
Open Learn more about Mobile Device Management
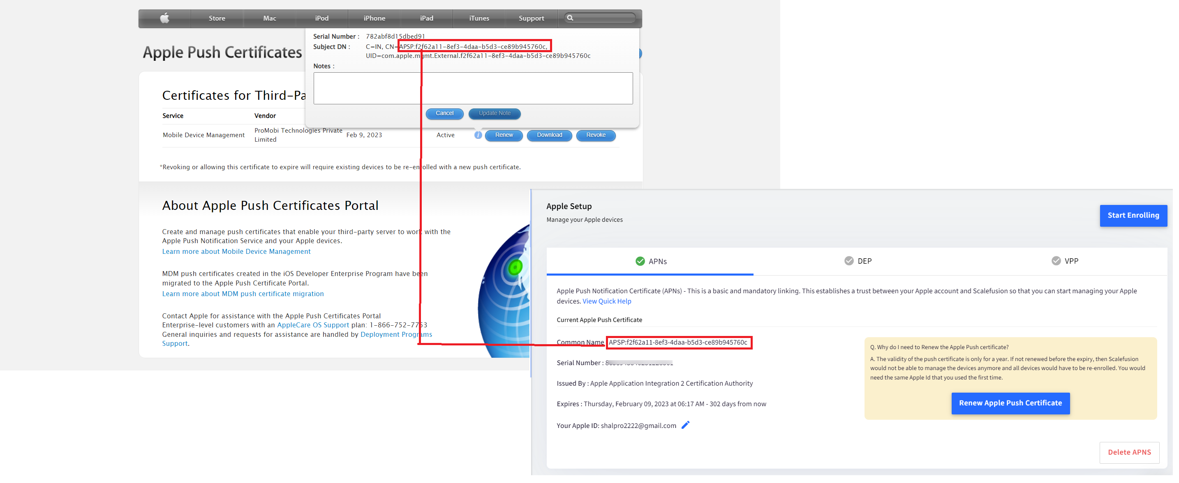[x=236, y=251]
